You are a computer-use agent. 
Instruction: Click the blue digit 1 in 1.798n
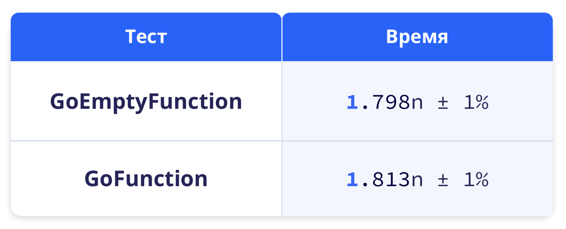click(x=352, y=103)
